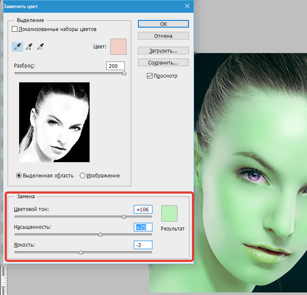Focus the Яркость field -3
The width and height of the screenshot is (307, 295).
pos(143,245)
